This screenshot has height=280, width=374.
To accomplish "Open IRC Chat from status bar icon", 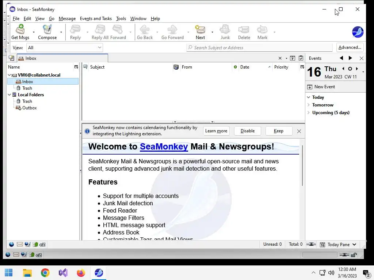I will click(x=42, y=245).
